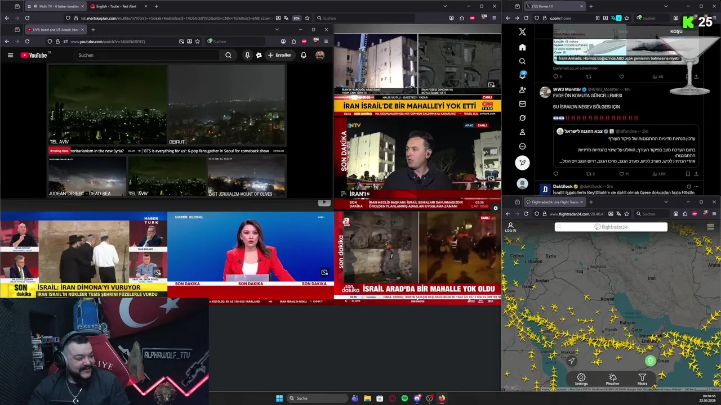
Task: Compose a new post on X
Action: click(x=522, y=163)
